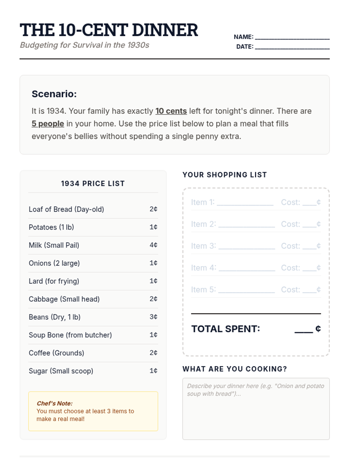Click the TOTAL SPENT amount blank
The width and height of the screenshot is (349, 466).
pos(304,329)
